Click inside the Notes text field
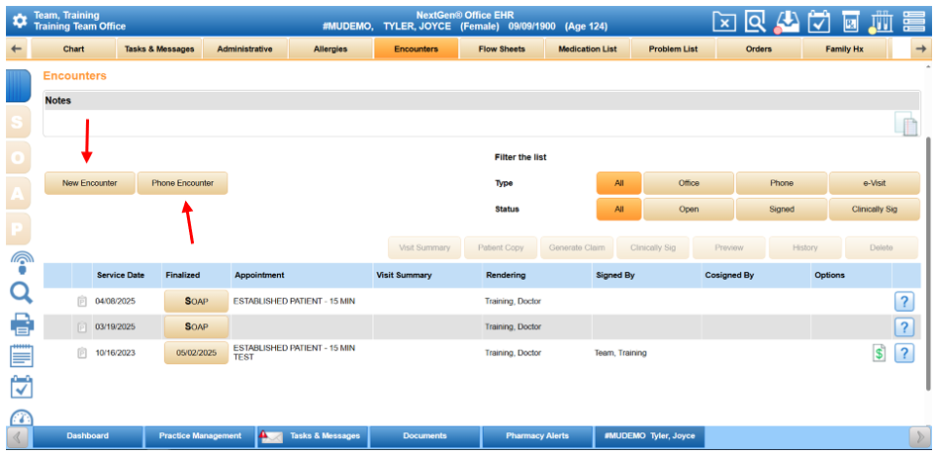 tap(465, 123)
